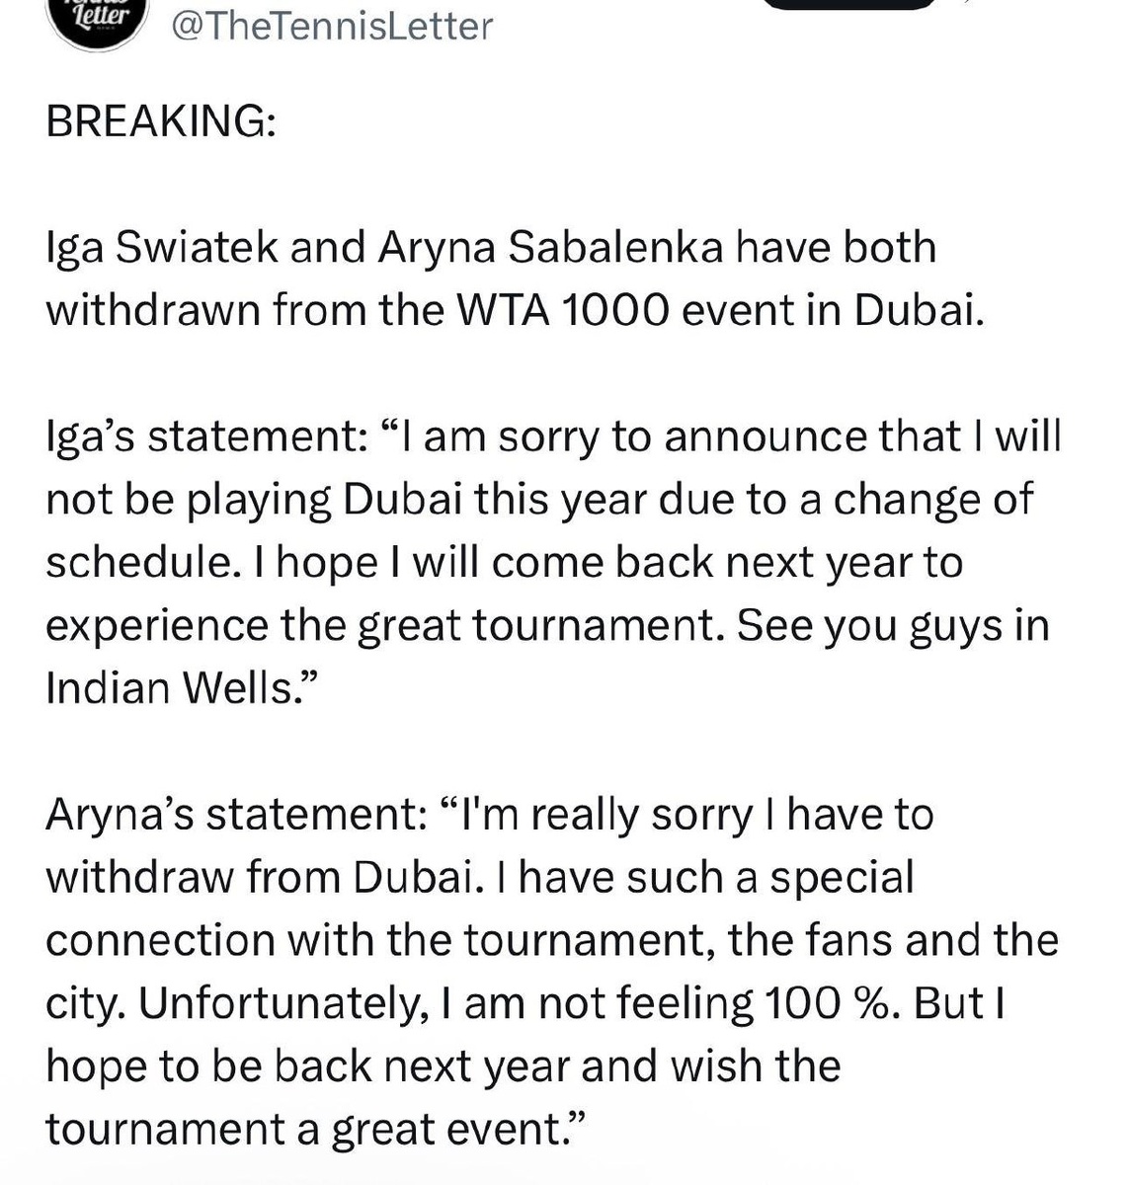Tap the name Iga Swiatek

[x=163, y=248]
